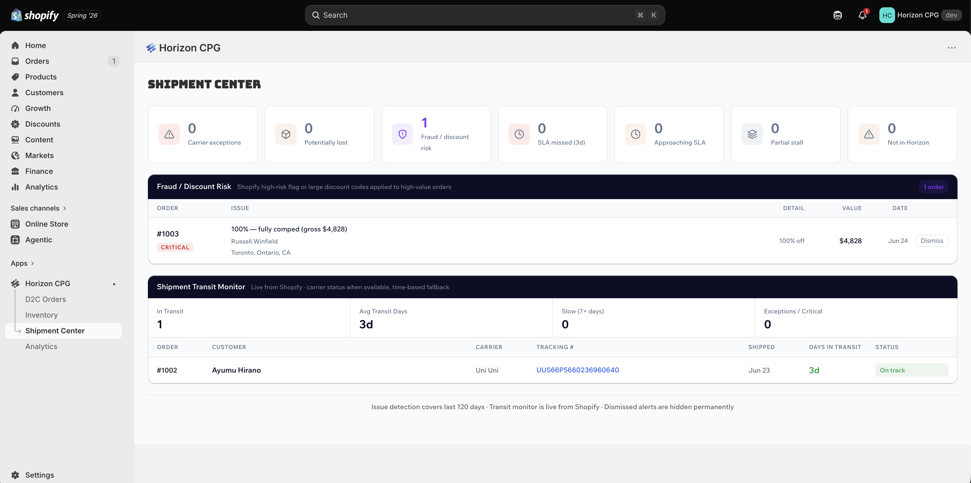The height and width of the screenshot is (483, 971).
Task: Click the 3d days in transit value
Action: click(x=814, y=370)
